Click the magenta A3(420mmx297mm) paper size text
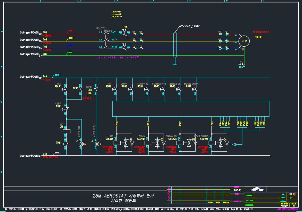Image resolution: width=302 pixels, height=212 pixels. pos(288,209)
